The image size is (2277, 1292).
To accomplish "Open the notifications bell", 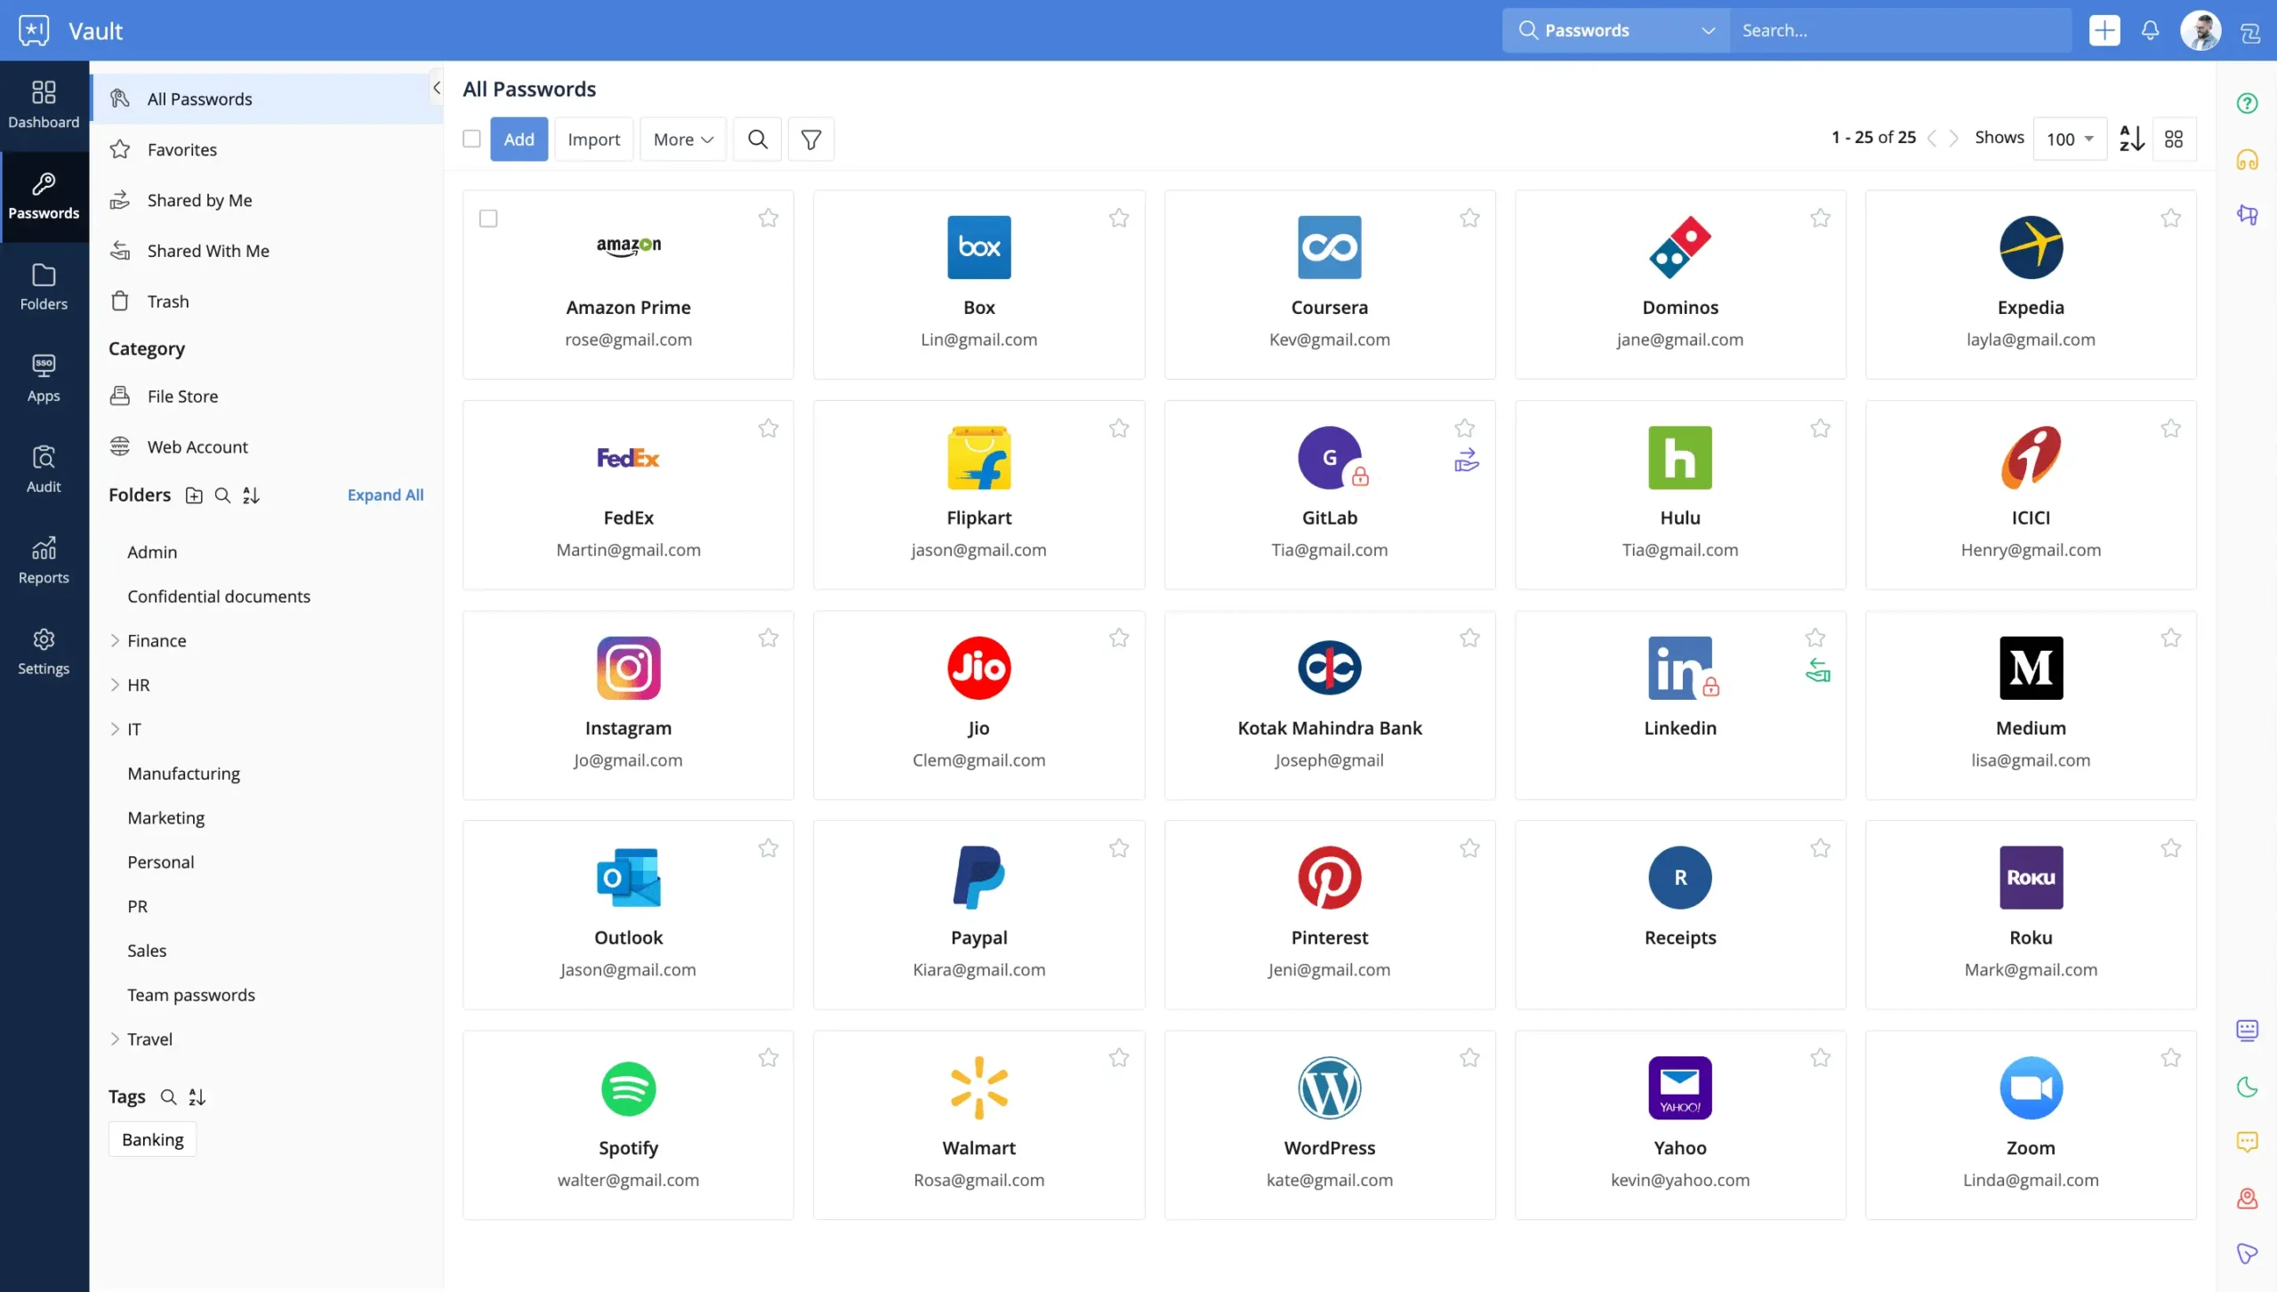I will point(2150,29).
